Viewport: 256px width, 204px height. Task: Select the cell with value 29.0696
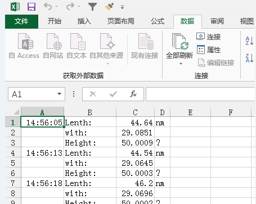coord(135,193)
